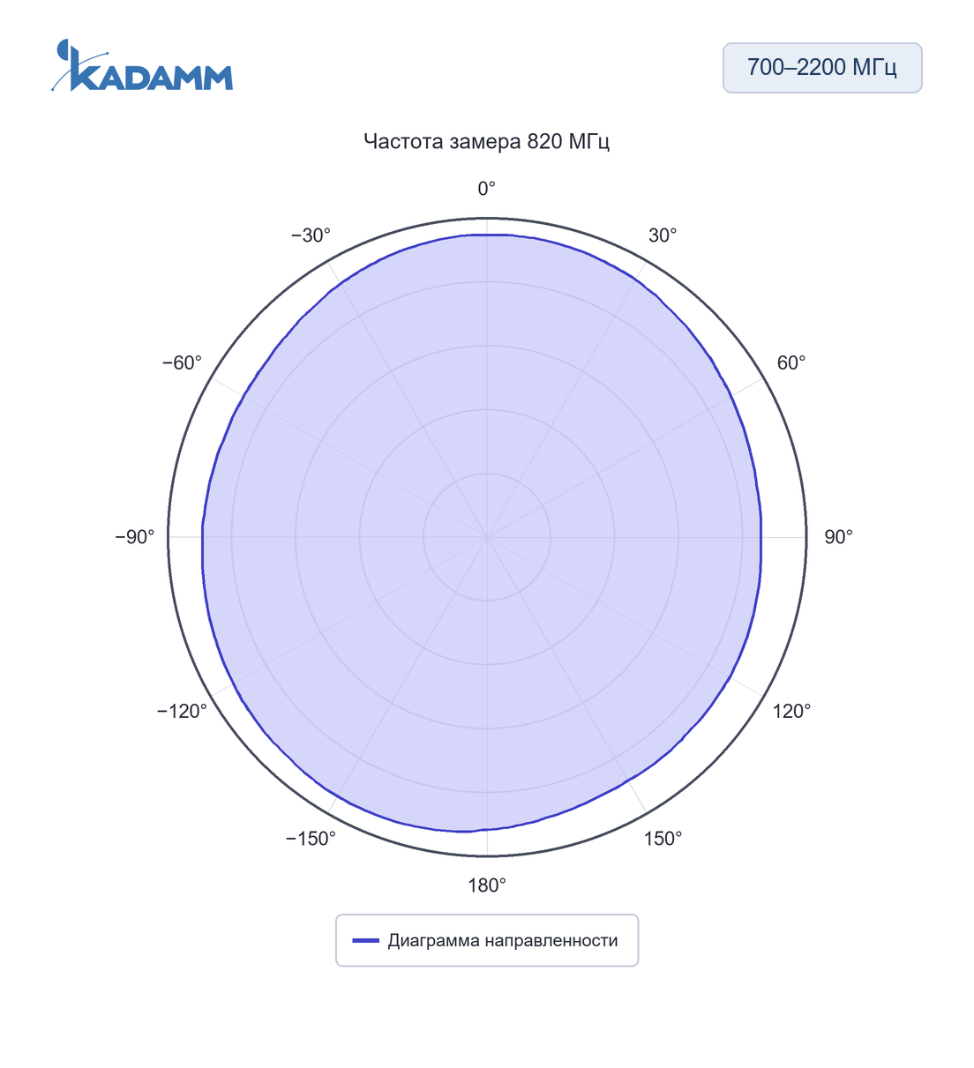
Task: Click the −30° angle label
Action: [x=311, y=235]
